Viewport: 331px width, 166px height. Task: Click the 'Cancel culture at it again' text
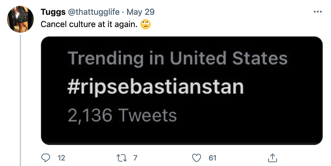coord(89,24)
